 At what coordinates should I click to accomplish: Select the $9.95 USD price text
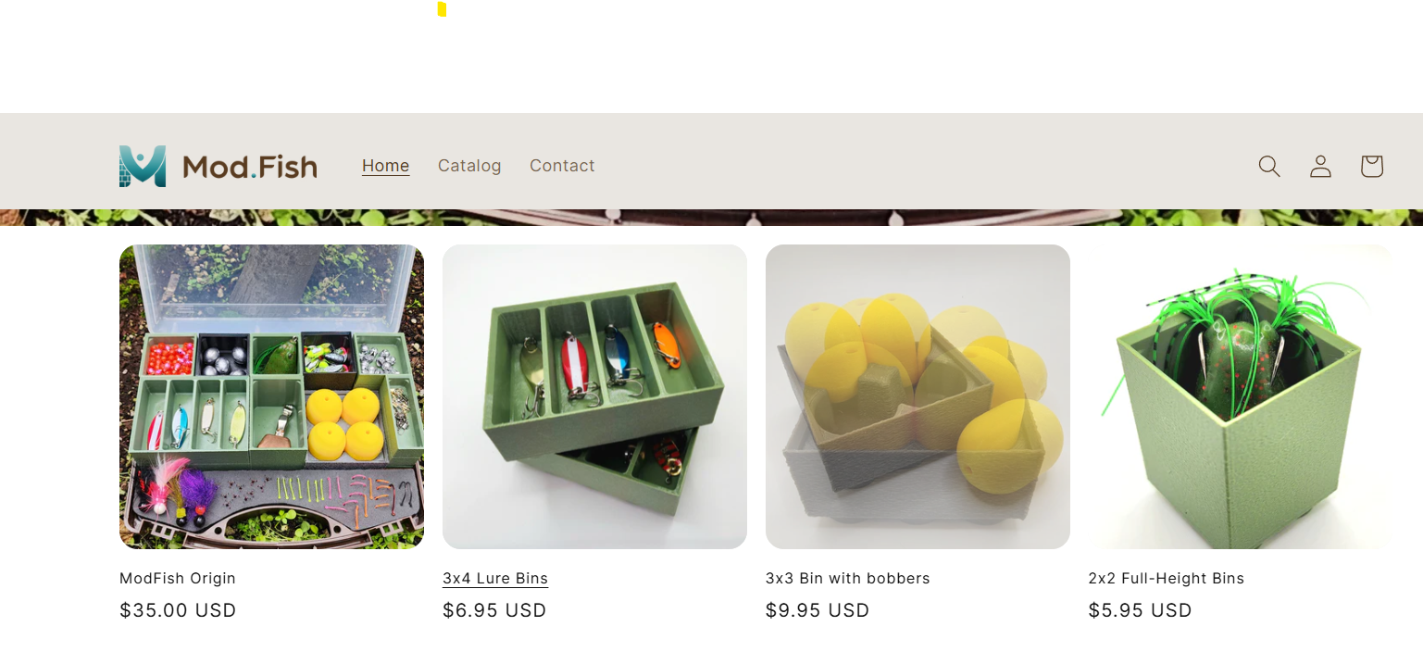click(x=818, y=610)
